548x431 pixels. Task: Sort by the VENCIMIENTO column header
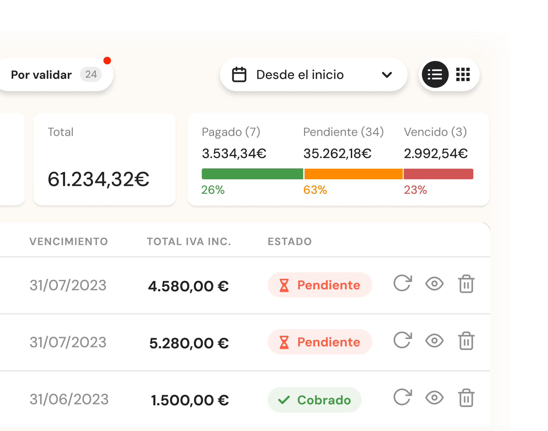click(69, 241)
